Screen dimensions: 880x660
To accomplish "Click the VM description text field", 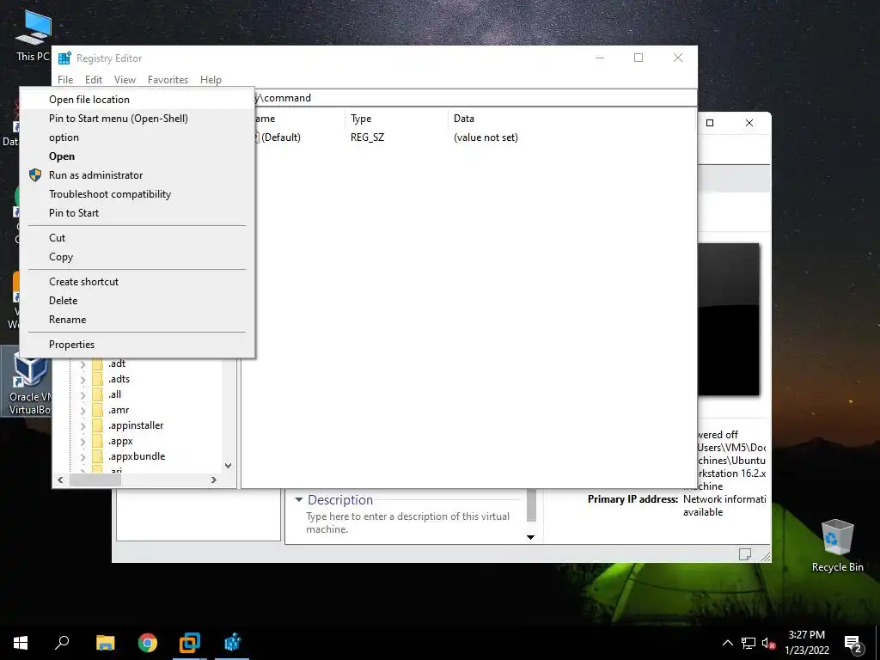I will tap(407, 522).
